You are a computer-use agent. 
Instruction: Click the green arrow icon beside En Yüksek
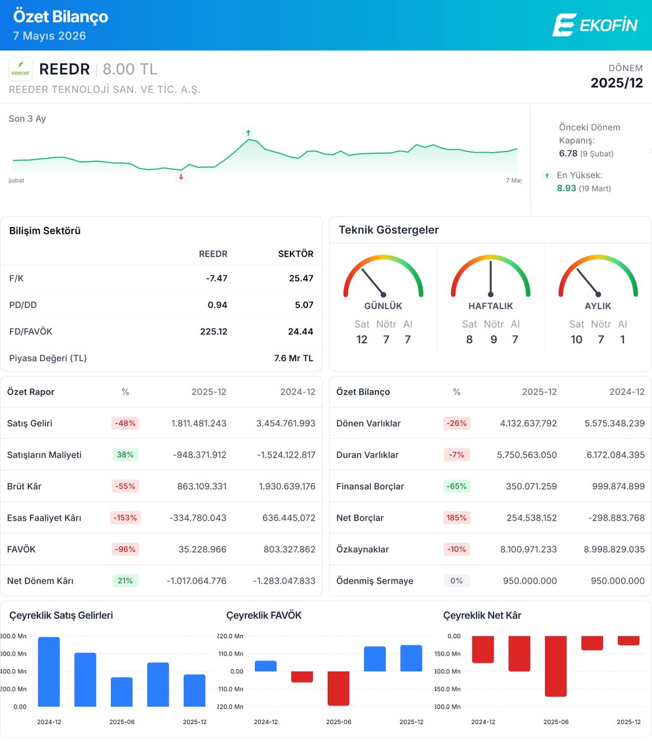pyautogui.click(x=547, y=176)
